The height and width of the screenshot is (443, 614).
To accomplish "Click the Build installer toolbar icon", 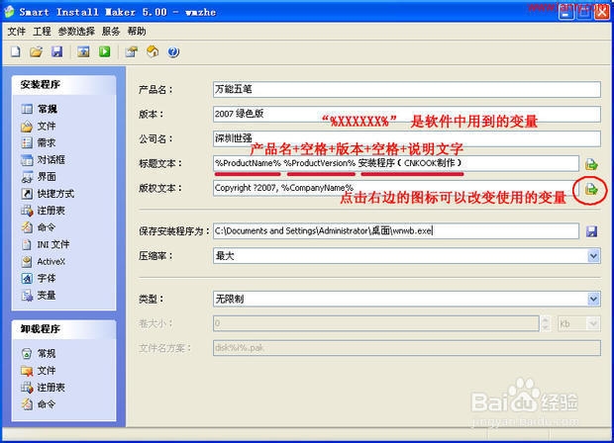I will pyautogui.click(x=83, y=51).
